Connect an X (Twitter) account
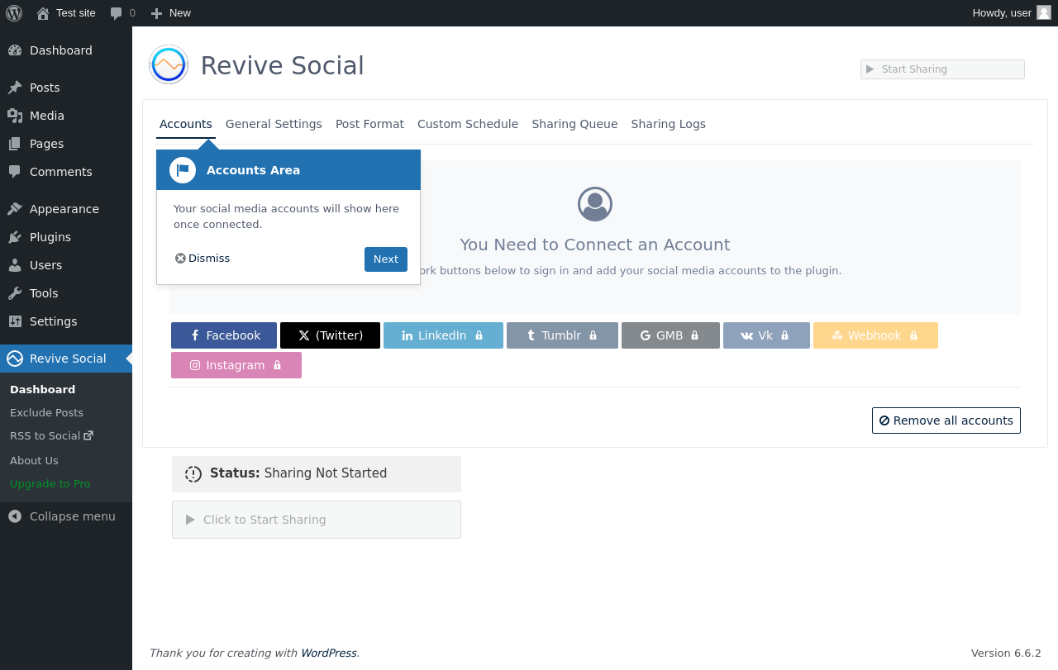The width and height of the screenshot is (1058, 670). [330, 335]
